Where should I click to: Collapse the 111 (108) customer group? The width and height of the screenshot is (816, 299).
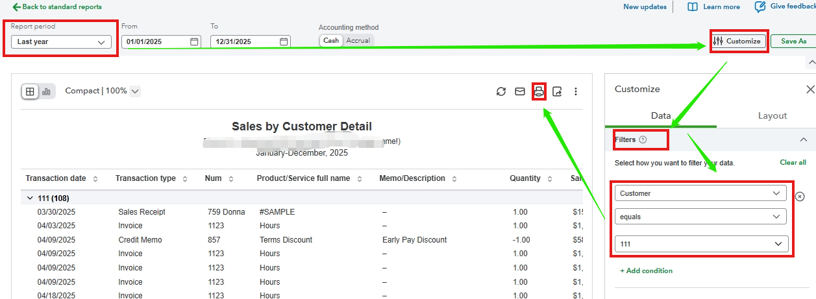pos(29,198)
